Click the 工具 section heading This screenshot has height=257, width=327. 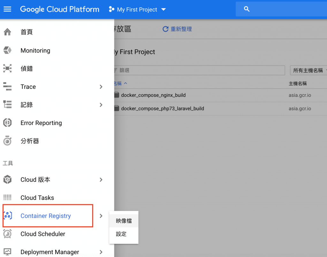click(8, 163)
